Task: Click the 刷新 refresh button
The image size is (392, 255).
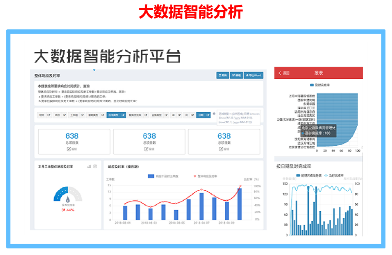Action: point(222,75)
